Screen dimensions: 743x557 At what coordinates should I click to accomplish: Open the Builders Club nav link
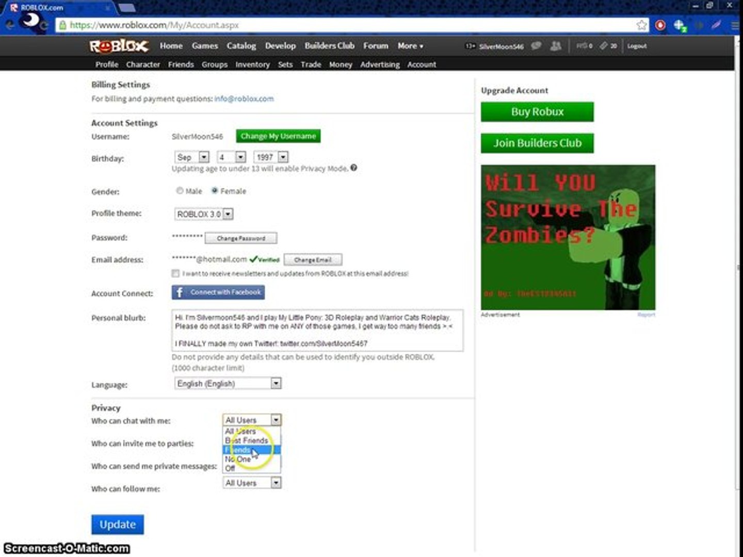(330, 46)
